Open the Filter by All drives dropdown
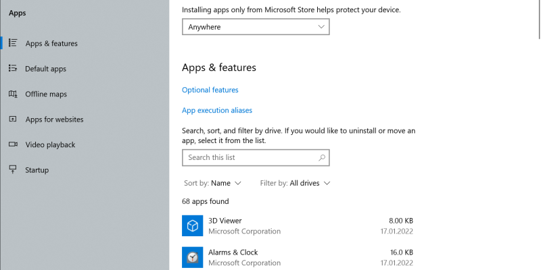The image size is (541, 270). 295,183
